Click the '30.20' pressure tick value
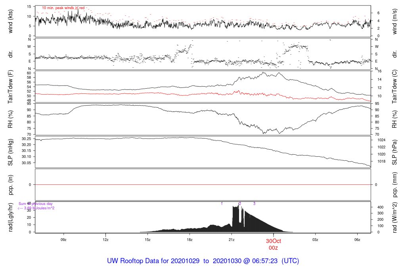Screen dimensions: 406x277 pos(27,145)
